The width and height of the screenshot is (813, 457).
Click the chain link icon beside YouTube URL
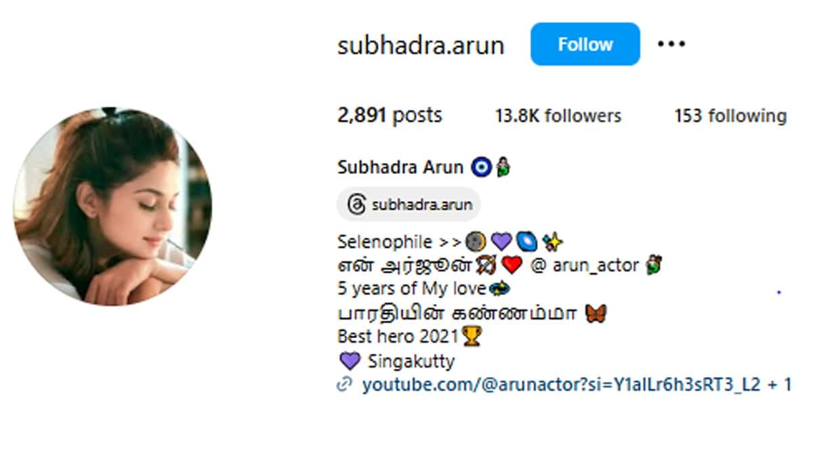coord(345,385)
